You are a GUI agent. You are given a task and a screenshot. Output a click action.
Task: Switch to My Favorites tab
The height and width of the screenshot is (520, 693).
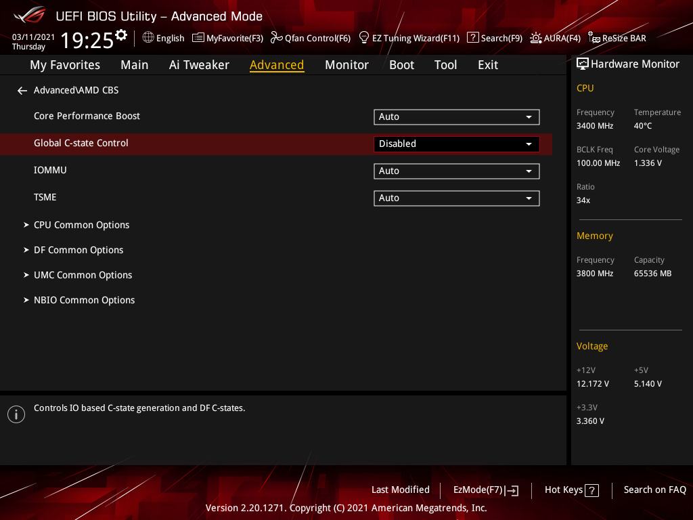pyautogui.click(x=65, y=65)
